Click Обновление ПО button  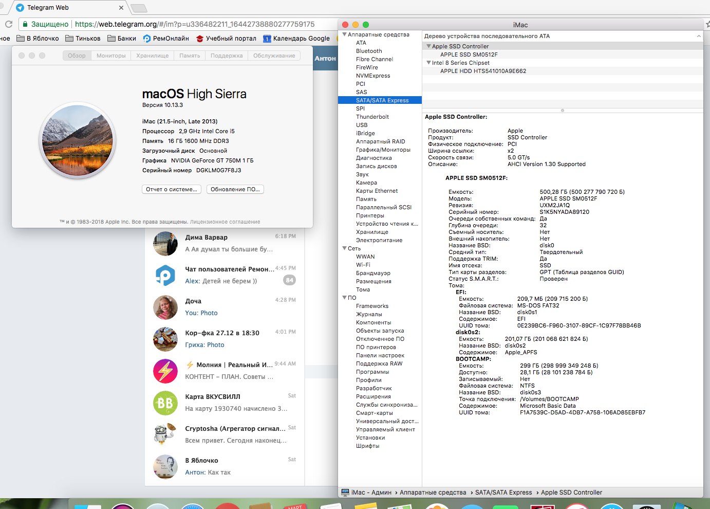tap(235, 189)
